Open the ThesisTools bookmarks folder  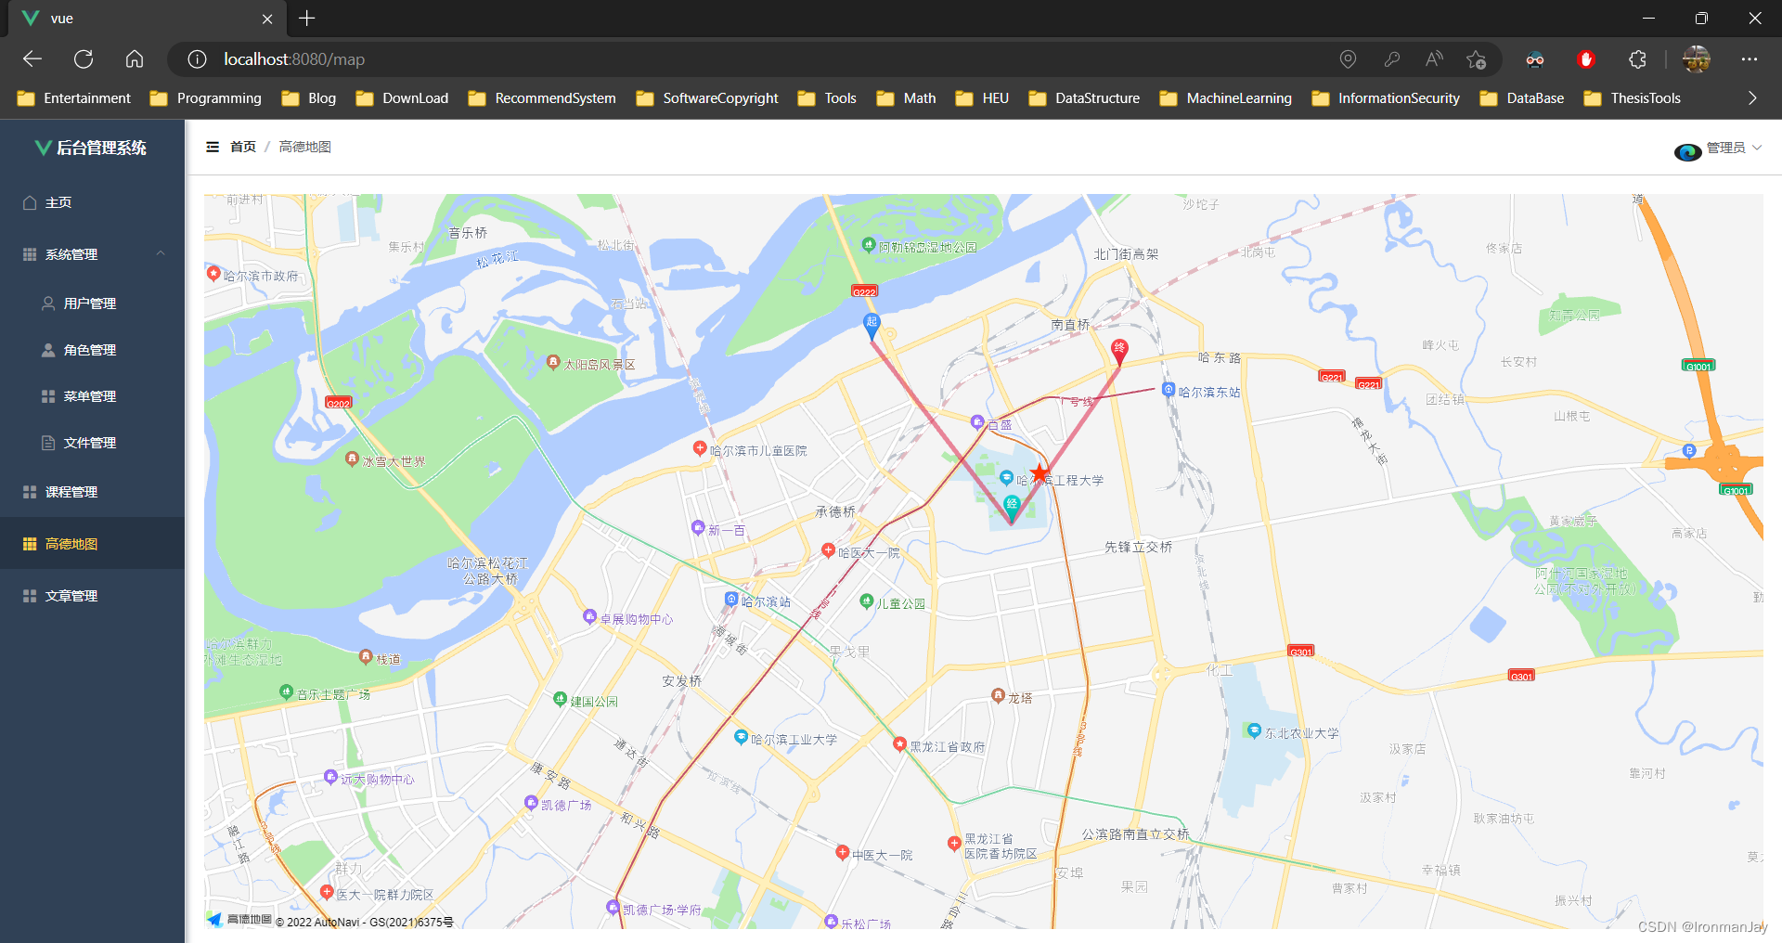[x=1633, y=98]
